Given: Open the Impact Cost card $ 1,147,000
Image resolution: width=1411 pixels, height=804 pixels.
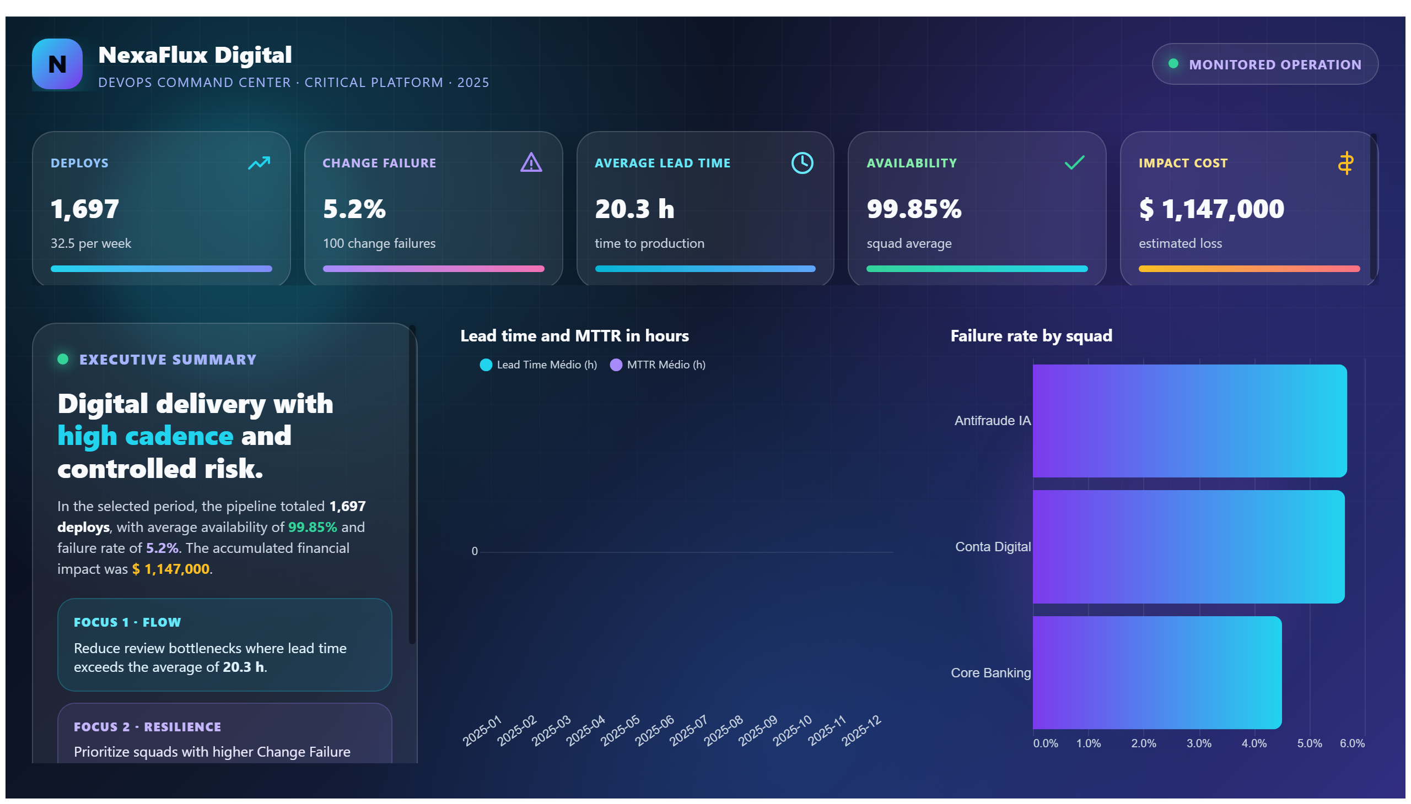Looking at the screenshot, I should pyautogui.click(x=1248, y=208).
